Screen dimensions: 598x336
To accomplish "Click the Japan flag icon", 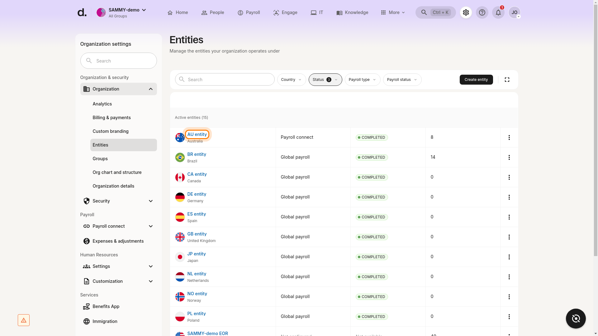I will coord(180,257).
